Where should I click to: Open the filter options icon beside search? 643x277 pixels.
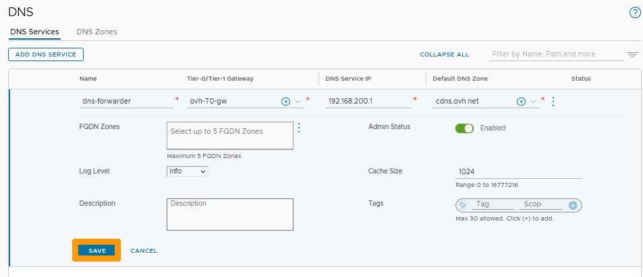tap(632, 54)
